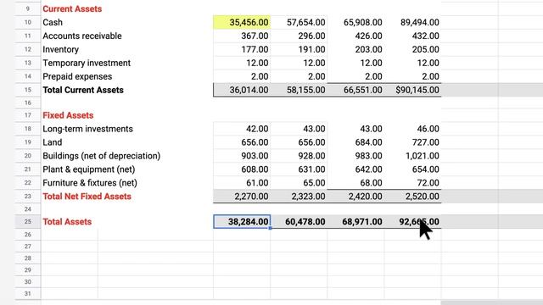Viewport: 543px width, 305px height.
Task: Click row header 23
Action: click(28, 196)
